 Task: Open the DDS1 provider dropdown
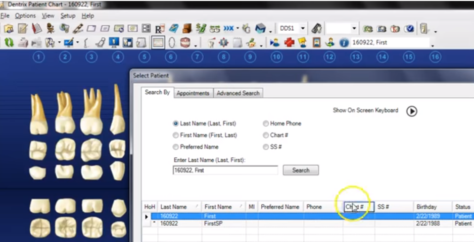[303, 29]
